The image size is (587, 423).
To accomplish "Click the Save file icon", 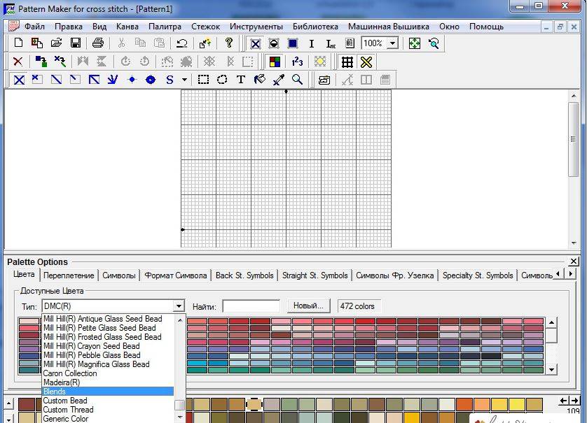I will (75, 43).
